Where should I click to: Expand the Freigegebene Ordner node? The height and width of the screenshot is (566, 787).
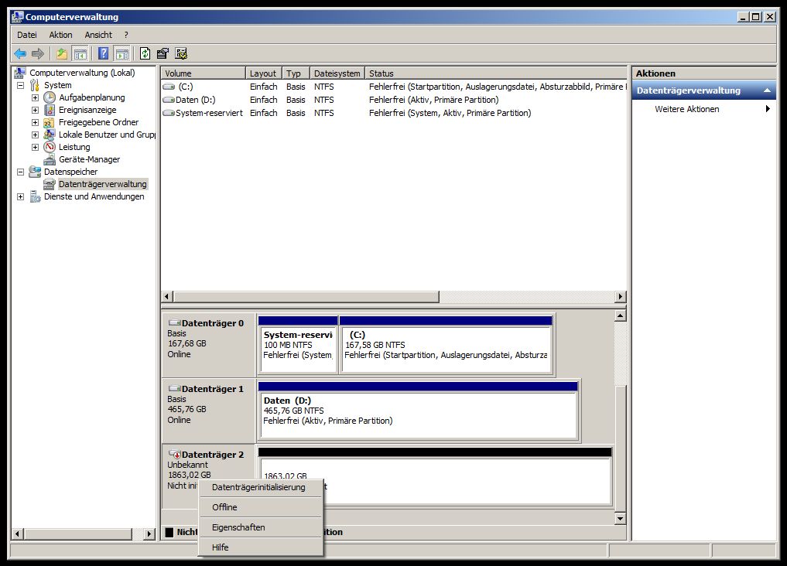tap(35, 122)
